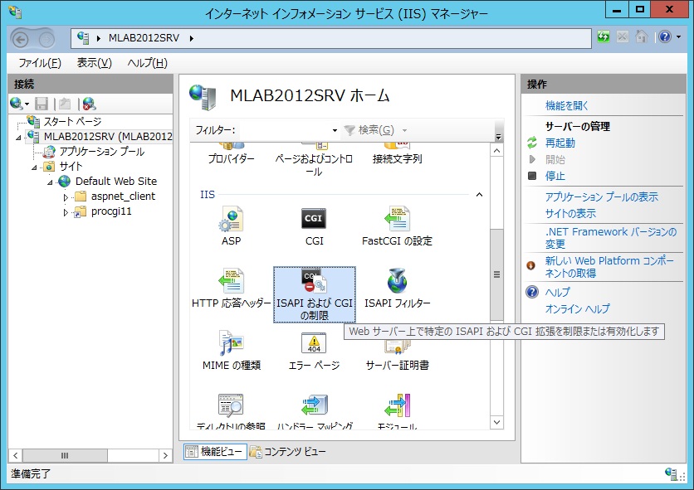Click オンライン ヘルプ link
694x490 pixels.
(x=577, y=308)
